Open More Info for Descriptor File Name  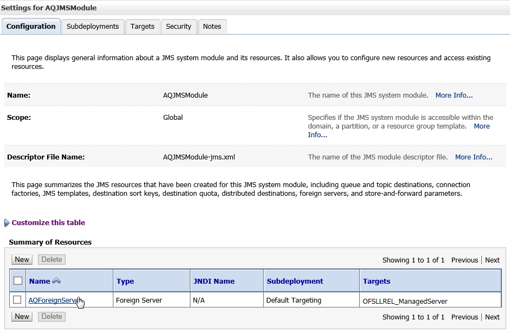(474, 157)
